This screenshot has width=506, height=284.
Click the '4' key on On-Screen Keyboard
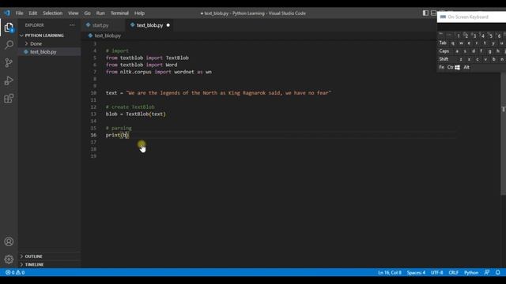482,35
